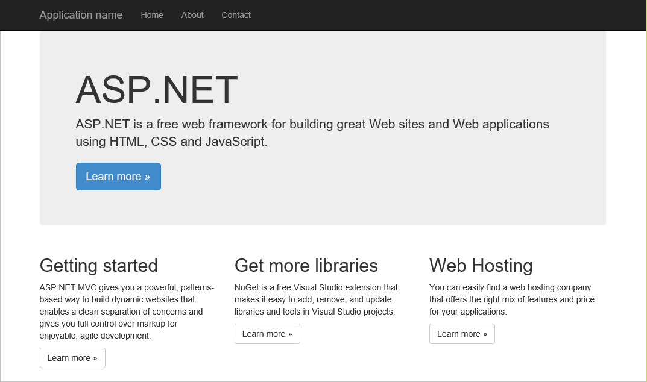Viewport: 647px width, 382px height.
Task: Open the Home navigation item
Action: point(152,15)
